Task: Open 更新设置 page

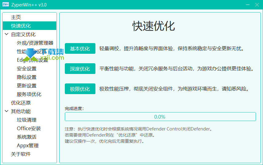Action: pyautogui.click(x=27, y=86)
